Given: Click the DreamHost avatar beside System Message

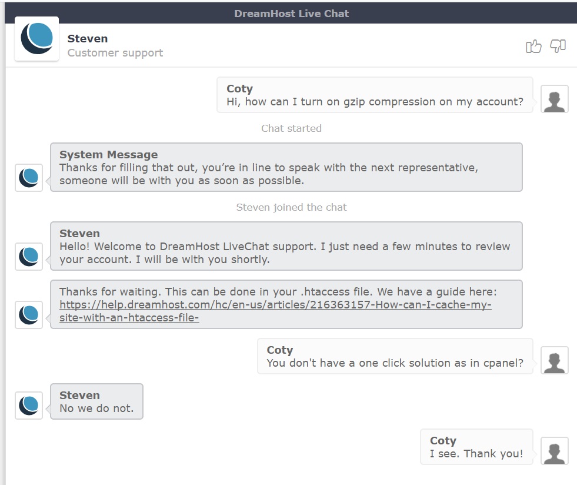Looking at the screenshot, I should coord(29,178).
